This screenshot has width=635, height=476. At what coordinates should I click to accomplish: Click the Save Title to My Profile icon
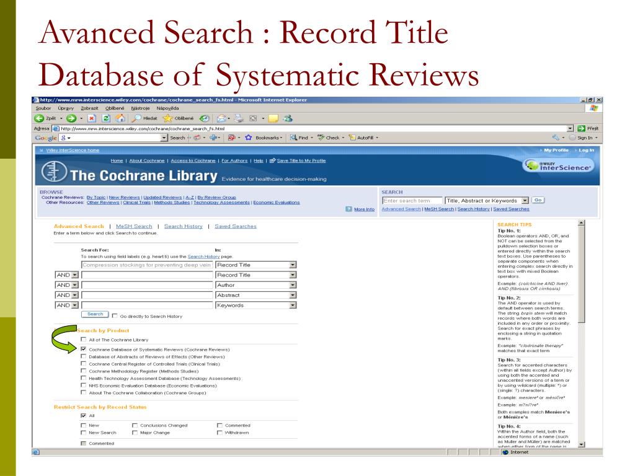[x=273, y=161]
